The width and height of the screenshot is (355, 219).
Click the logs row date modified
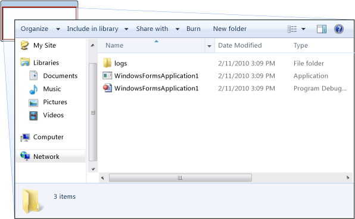[247, 63]
